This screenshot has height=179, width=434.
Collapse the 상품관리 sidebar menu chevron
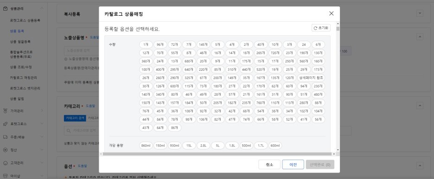(x=42, y=9)
